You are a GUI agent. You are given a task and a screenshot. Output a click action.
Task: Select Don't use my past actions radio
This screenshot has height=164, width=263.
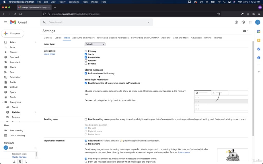click(86, 162)
